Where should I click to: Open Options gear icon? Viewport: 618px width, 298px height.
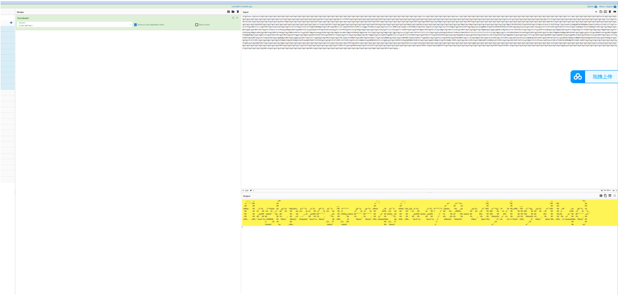596,7
